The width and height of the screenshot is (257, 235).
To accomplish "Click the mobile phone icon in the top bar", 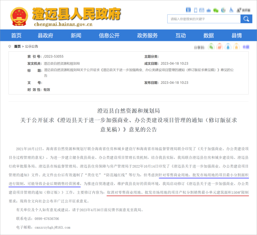I will click(195, 10).
